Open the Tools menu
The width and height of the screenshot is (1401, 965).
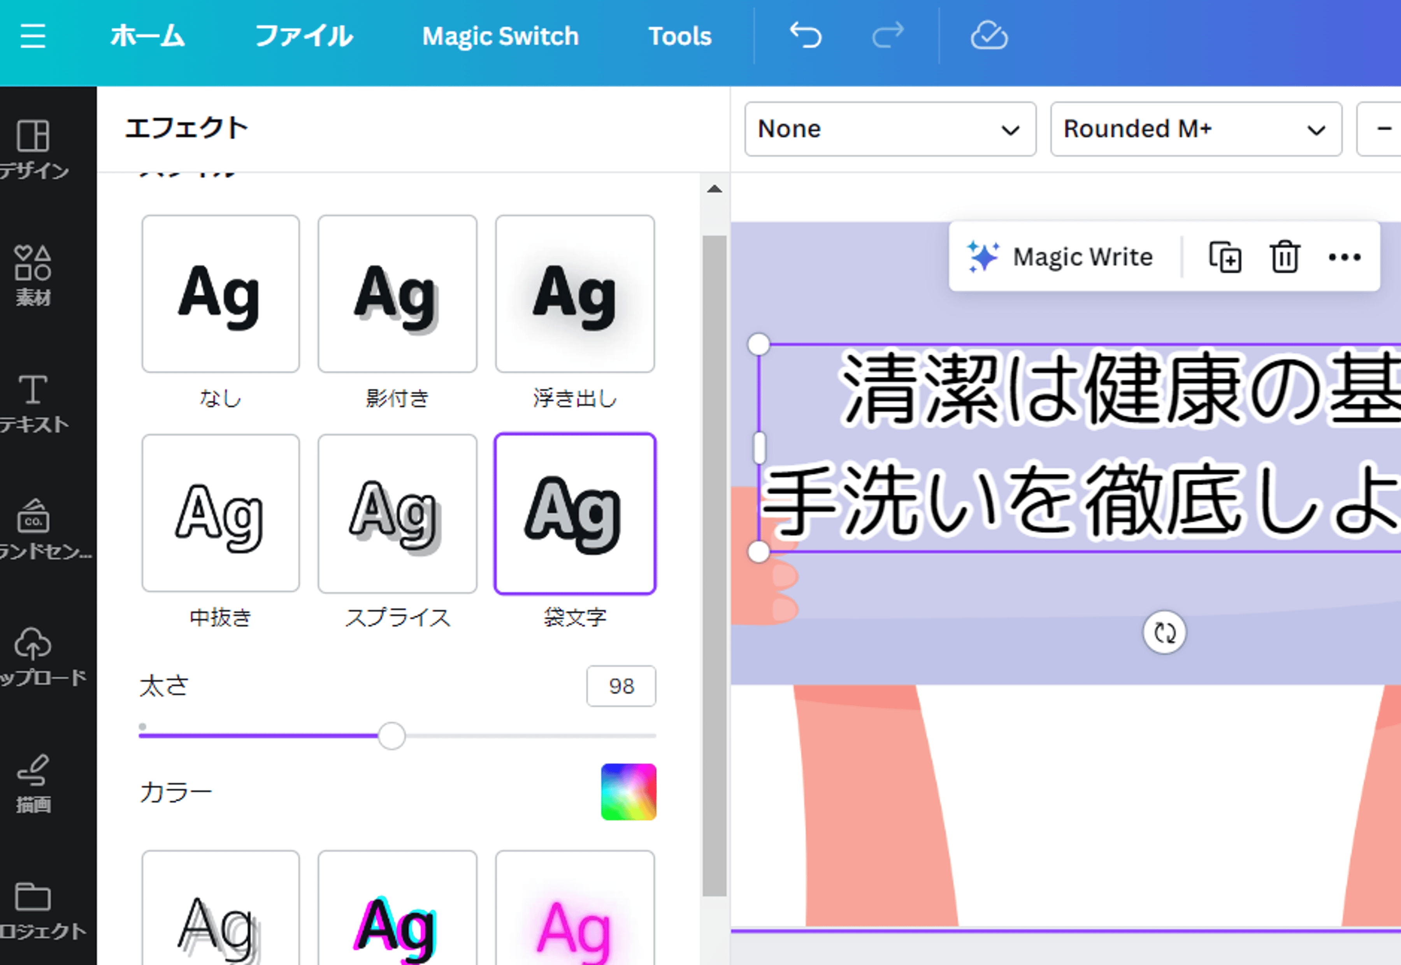[x=679, y=36]
